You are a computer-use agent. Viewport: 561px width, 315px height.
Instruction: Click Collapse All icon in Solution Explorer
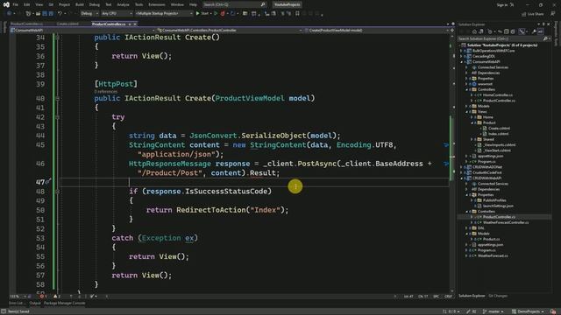point(506,31)
